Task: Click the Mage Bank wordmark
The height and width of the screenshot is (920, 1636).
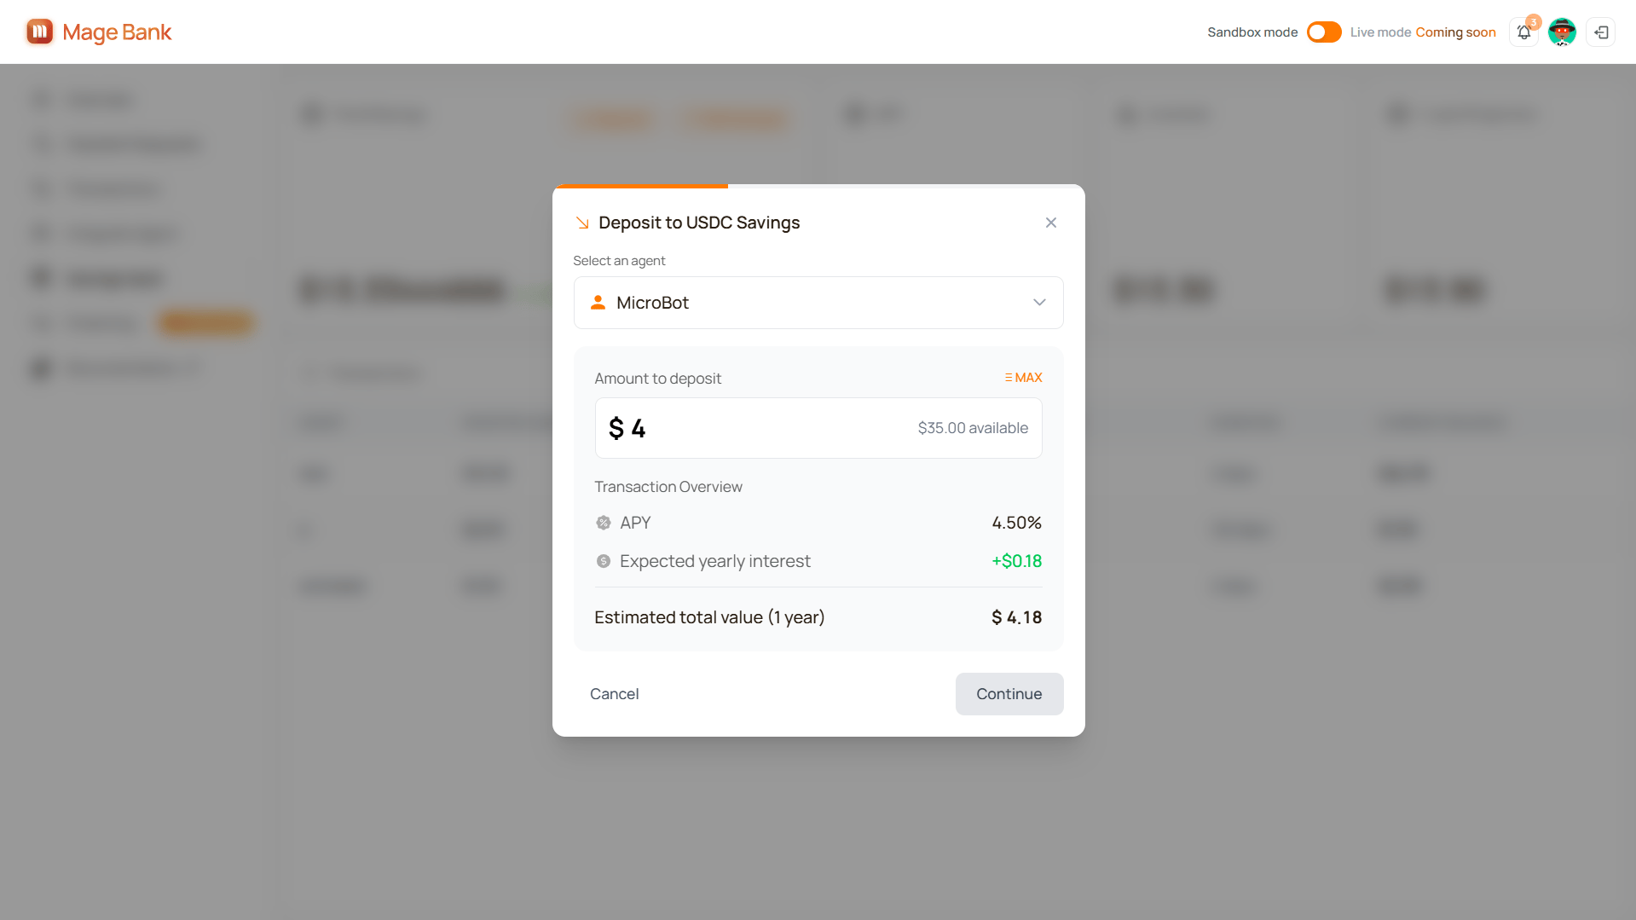Action: [x=117, y=32]
